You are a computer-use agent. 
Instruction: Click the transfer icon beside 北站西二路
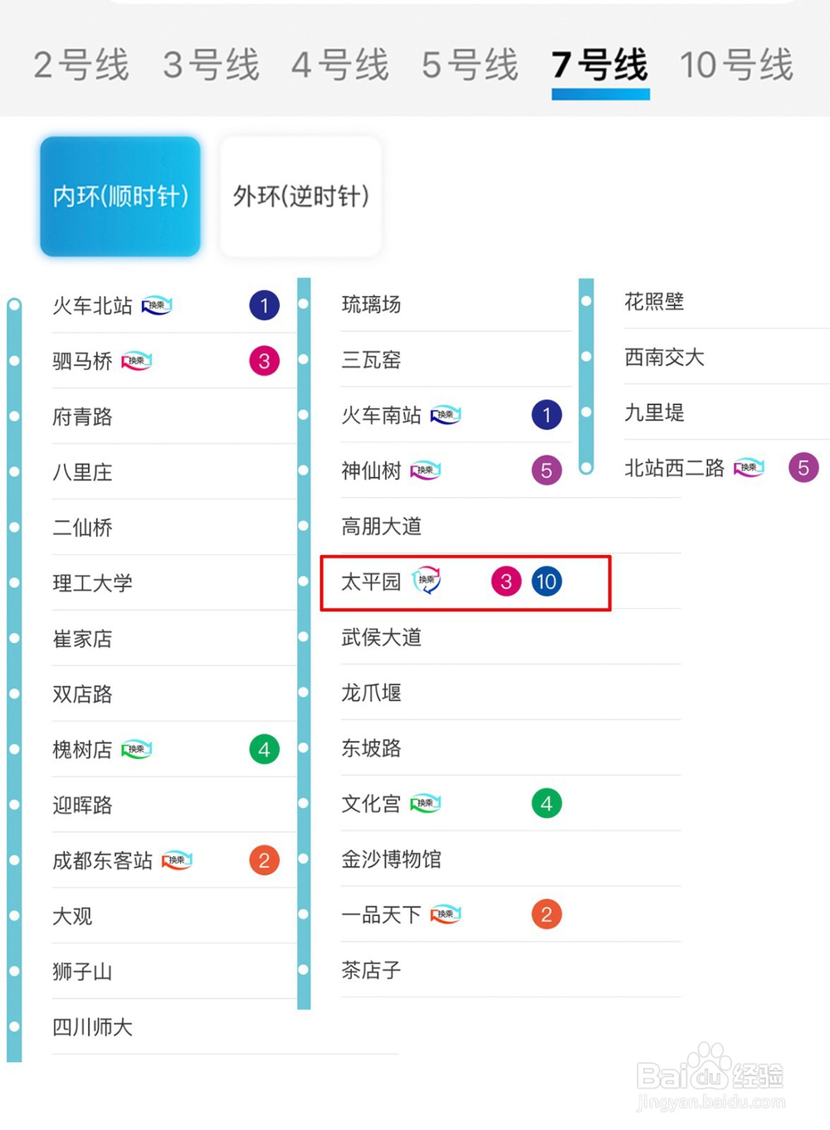click(x=749, y=468)
